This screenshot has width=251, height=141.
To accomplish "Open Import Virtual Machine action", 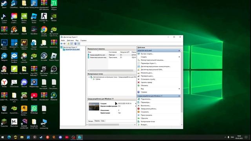I will point(153,60).
